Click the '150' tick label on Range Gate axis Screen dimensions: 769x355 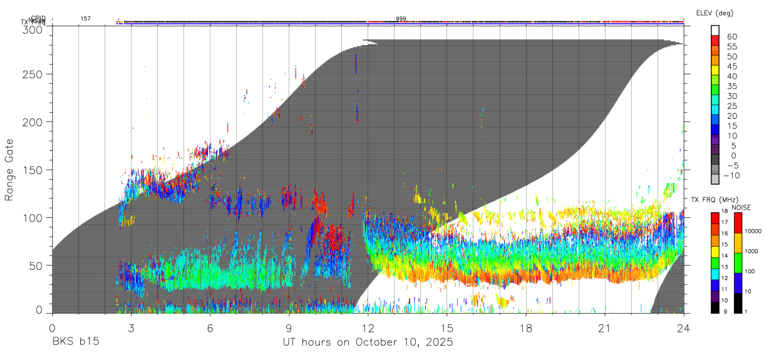coord(33,170)
